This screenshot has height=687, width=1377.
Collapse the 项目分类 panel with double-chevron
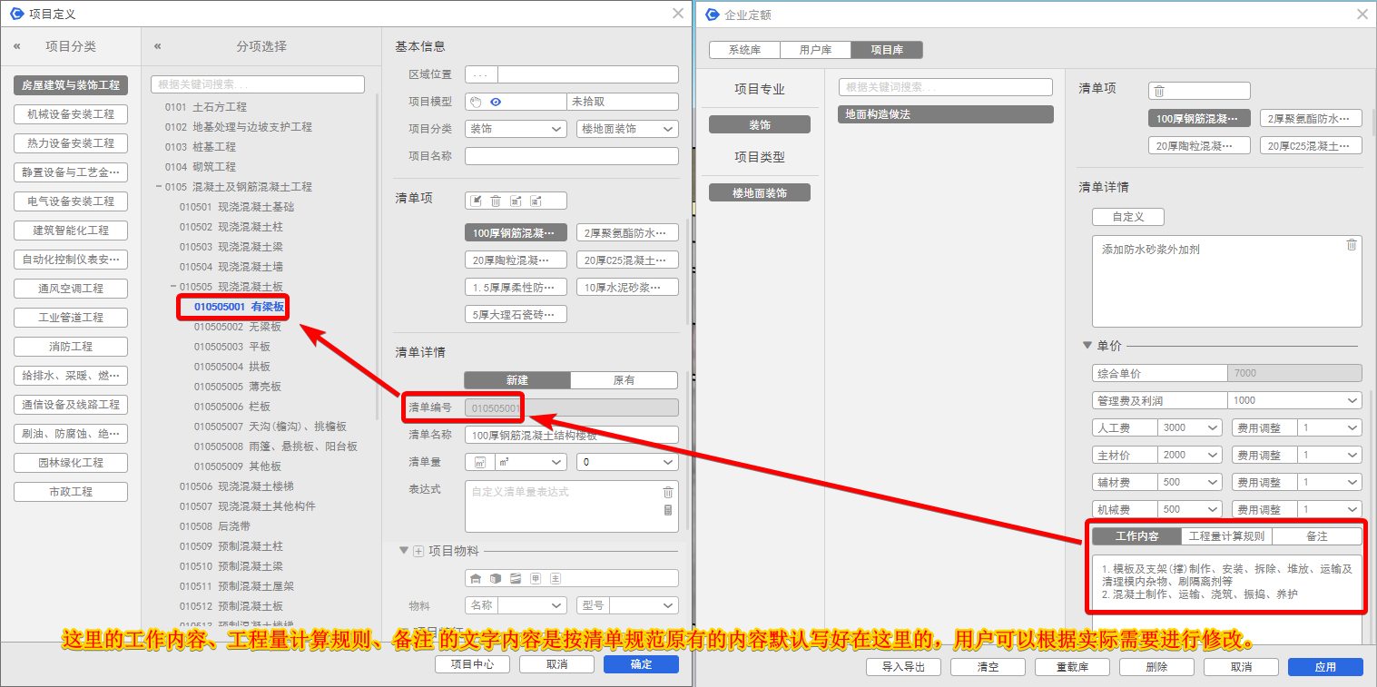16,46
